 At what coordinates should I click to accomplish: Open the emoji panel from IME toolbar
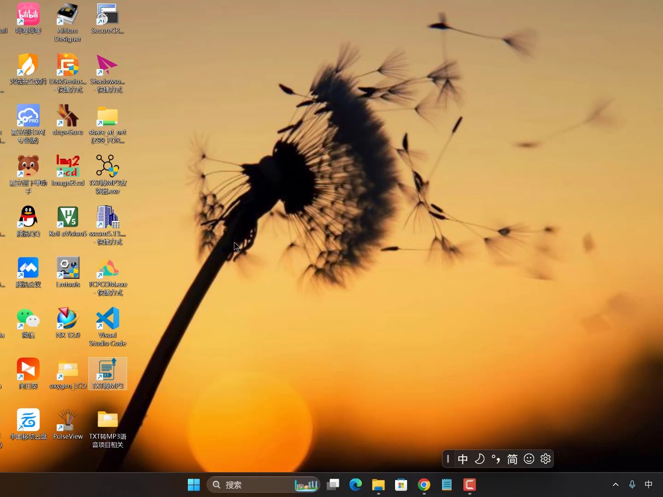[x=529, y=459]
